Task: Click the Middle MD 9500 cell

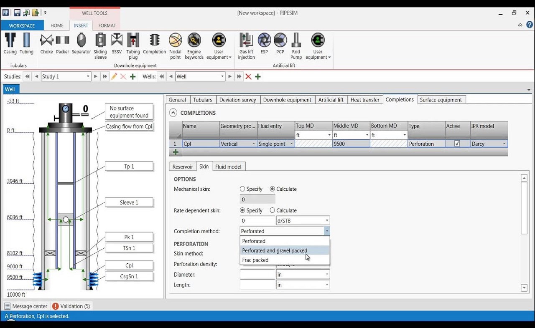Action: [x=351, y=144]
